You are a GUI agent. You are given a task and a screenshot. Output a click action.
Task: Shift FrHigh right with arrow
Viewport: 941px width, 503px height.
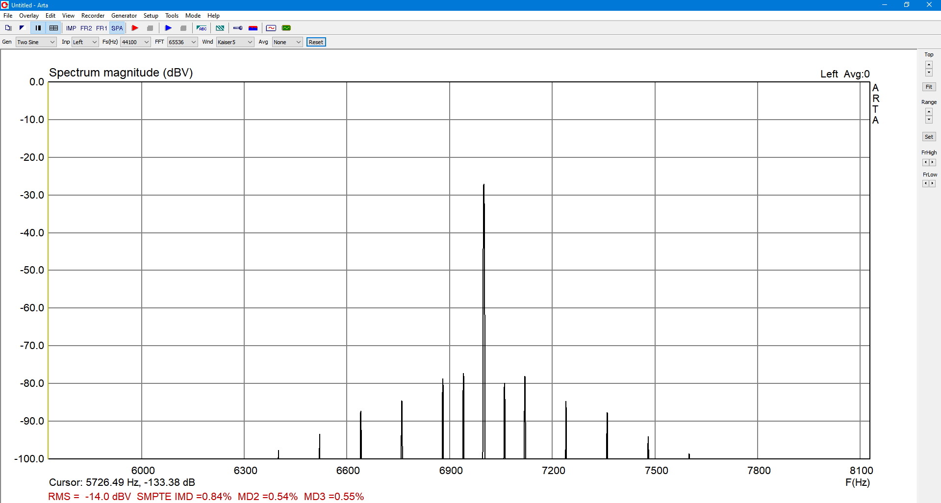point(933,162)
